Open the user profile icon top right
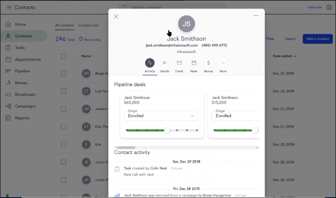The height and width of the screenshot is (198, 336). (x=329, y=7)
